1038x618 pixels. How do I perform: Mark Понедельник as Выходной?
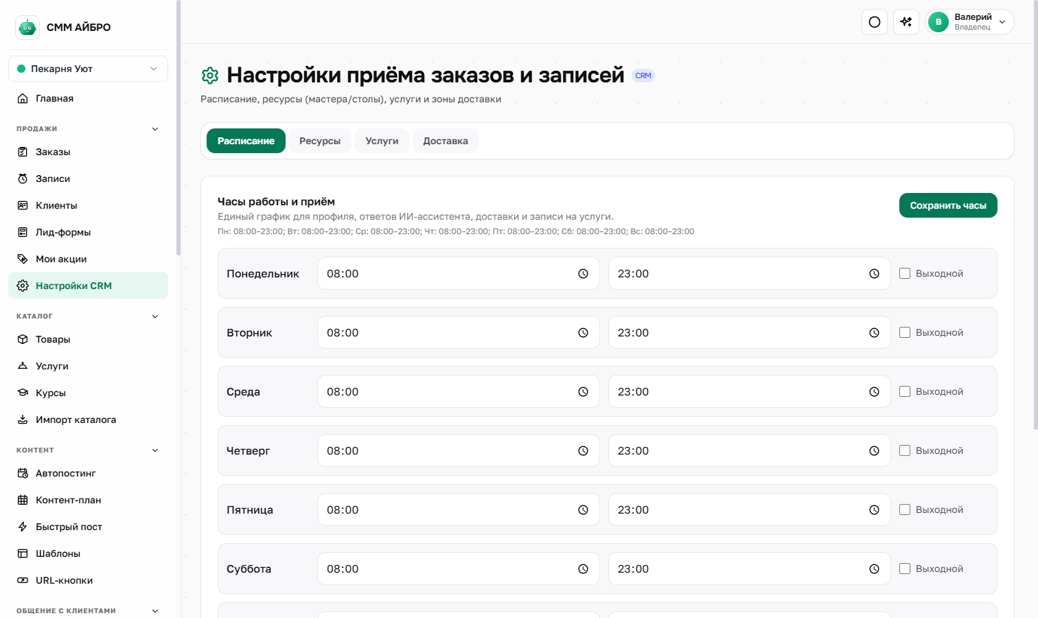(905, 273)
